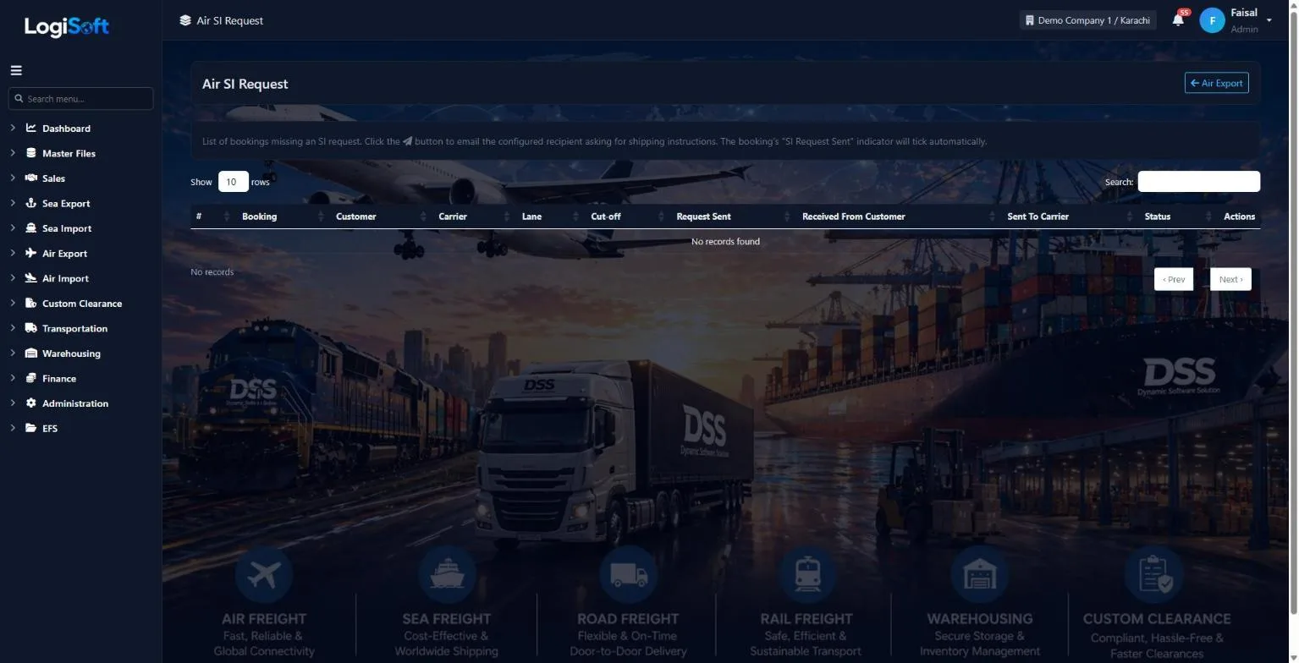The height and width of the screenshot is (663, 1299).
Task: Click the Demo Company 1 / Karachi selector
Action: pyautogui.click(x=1087, y=20)
